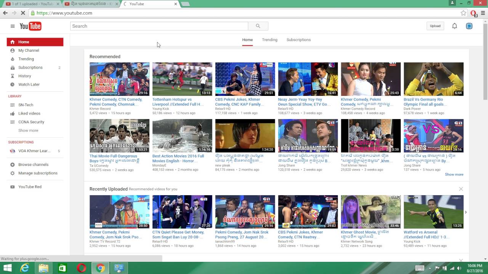This screenshot has height=274, width=488.
Task: Open the Watford vs Arsenal thumbnail
Action: pyautogui.click(x=433, y=212)
